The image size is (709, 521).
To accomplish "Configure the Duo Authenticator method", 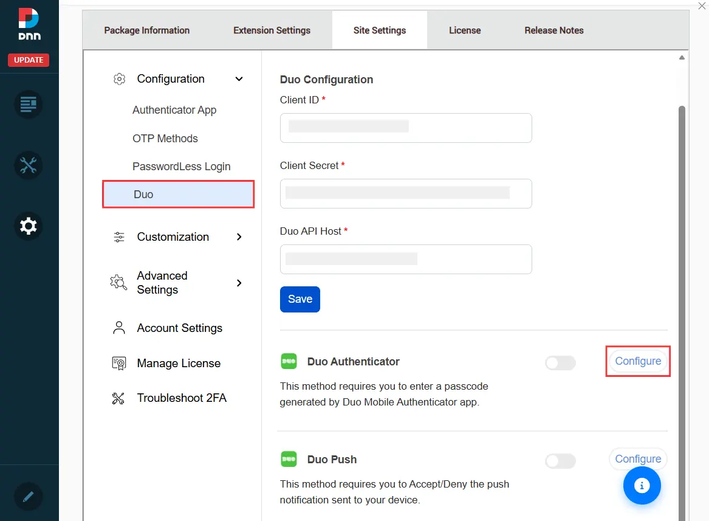I will pyautogui.click(x=637, y=361).
